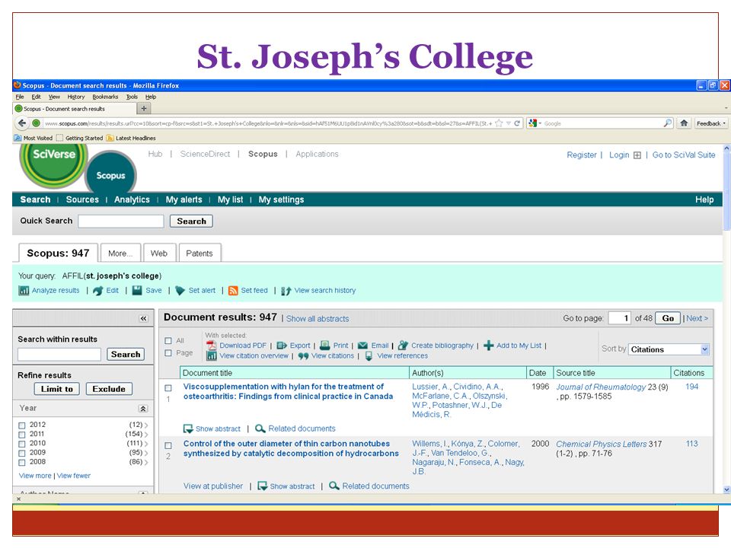The width and height of the screenshot is (731, 548).
Task: Click the View citations quote icon
Action: pyautogui.click(x=304, y=356)
